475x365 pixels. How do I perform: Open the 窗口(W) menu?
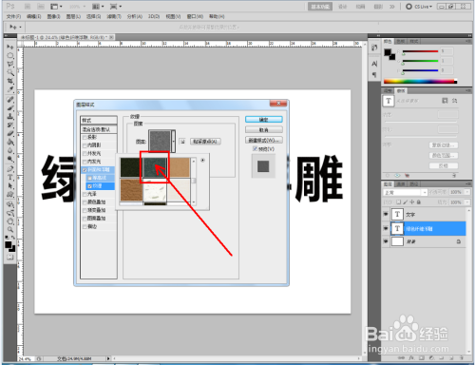coord(195,16)
